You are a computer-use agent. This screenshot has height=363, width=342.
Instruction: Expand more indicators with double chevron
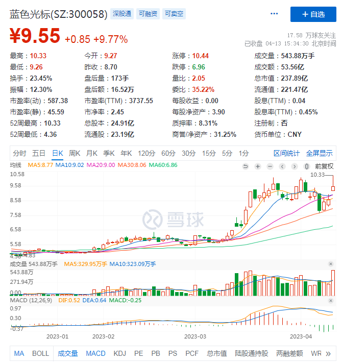pyautogui.click(x=328, y=354)
